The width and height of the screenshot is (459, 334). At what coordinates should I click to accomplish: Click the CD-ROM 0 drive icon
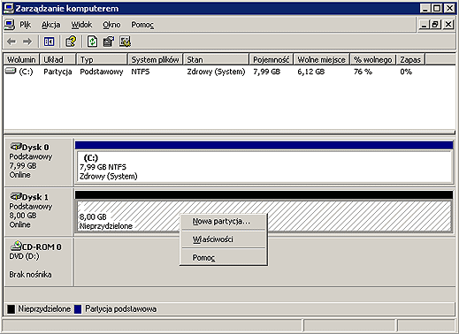click(16, 246)
